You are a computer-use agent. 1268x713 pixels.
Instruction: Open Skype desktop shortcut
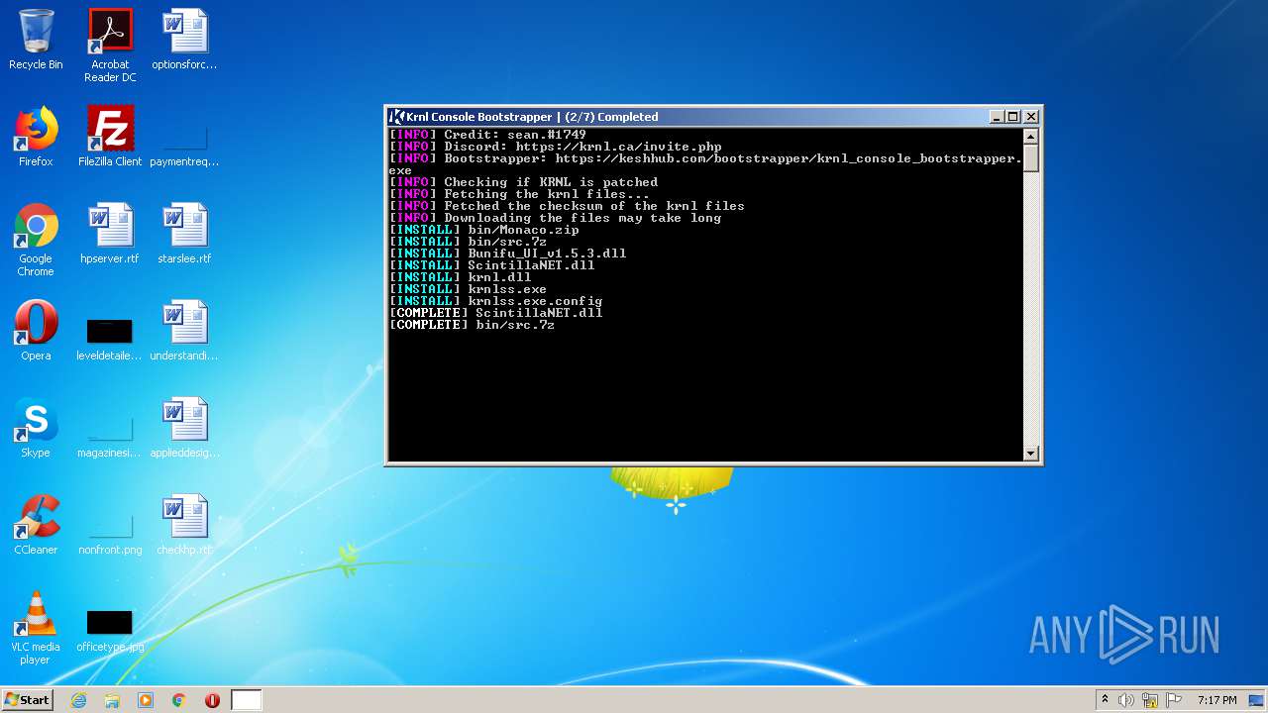36,429
